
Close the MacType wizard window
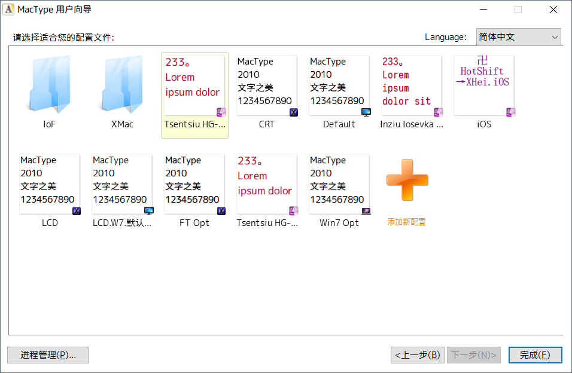tap(553, 10)
